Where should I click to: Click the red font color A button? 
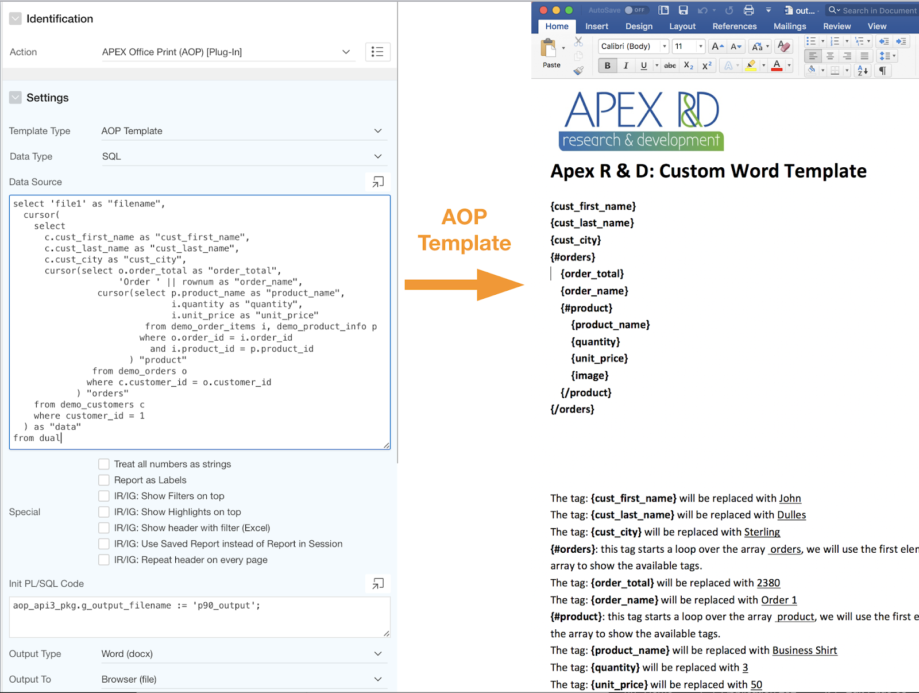click(x=777, y=66)
